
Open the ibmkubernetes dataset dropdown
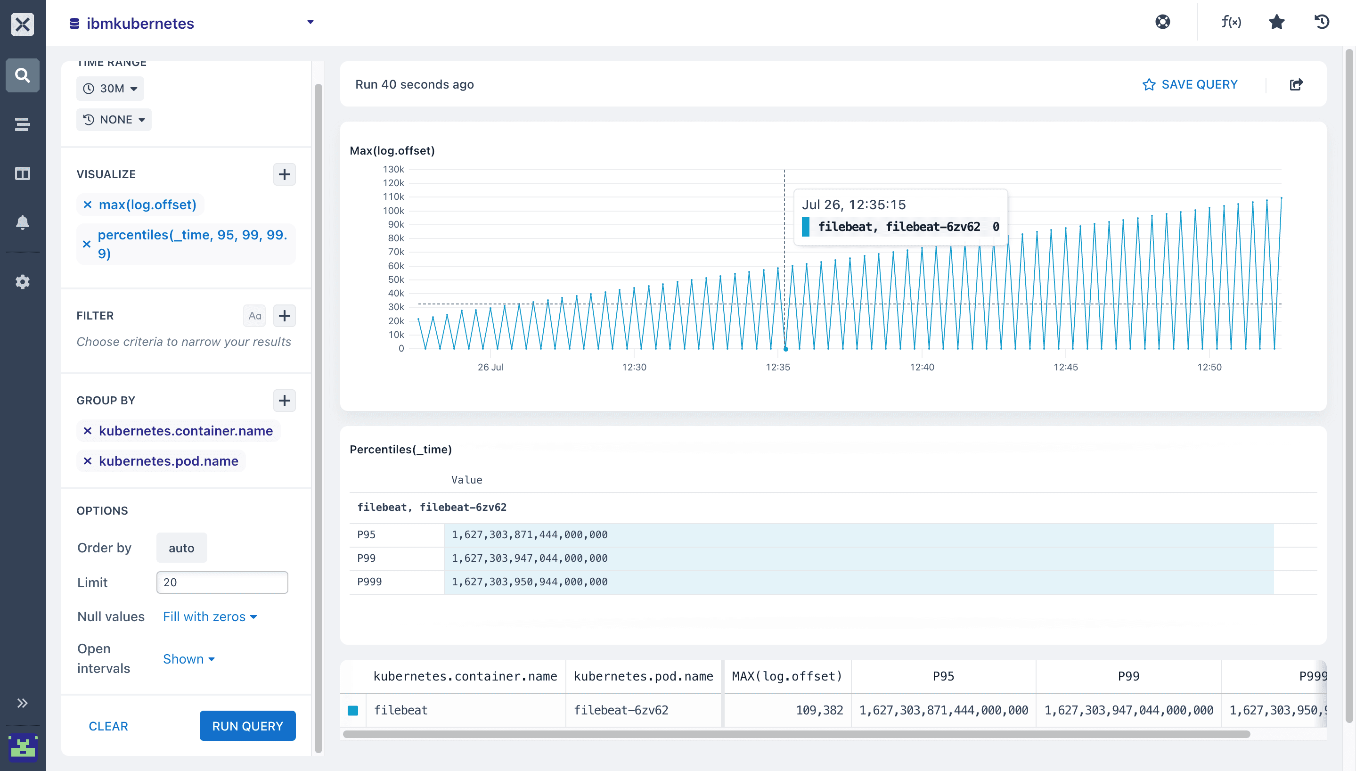point(310,22)
